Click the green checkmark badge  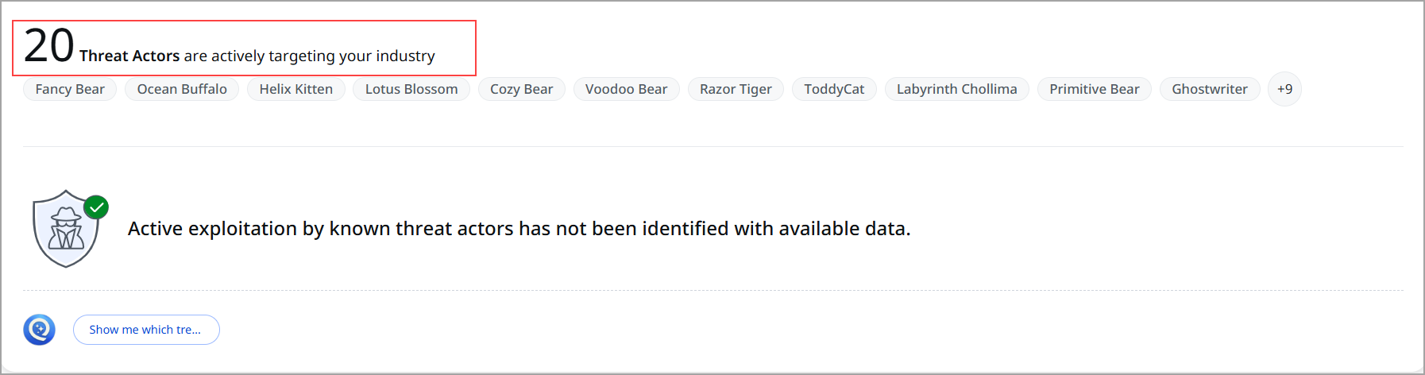tap(97, 207)
